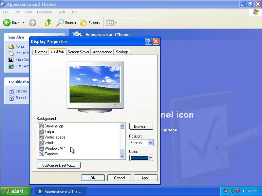Click the High Contrast icon in See Also
The width and height of the screenshot is (262, 196).
pyautogui.click(x=11, y=59)
